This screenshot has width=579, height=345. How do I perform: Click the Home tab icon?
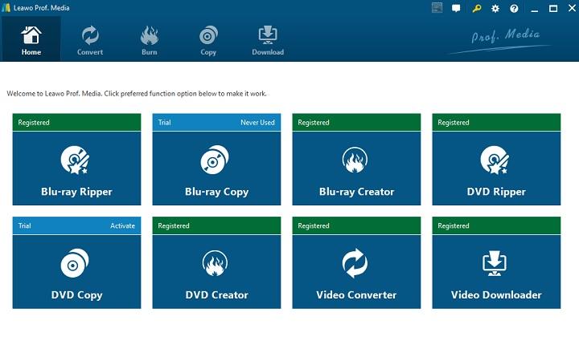31,36
